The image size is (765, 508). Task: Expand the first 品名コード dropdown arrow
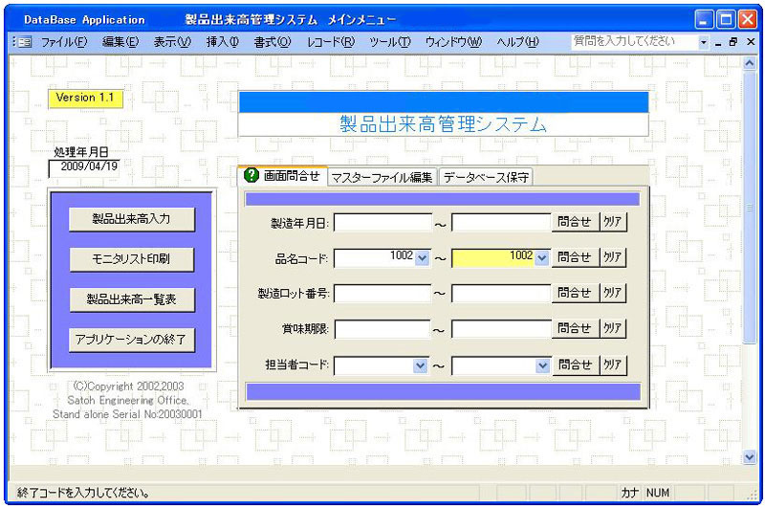423,258
